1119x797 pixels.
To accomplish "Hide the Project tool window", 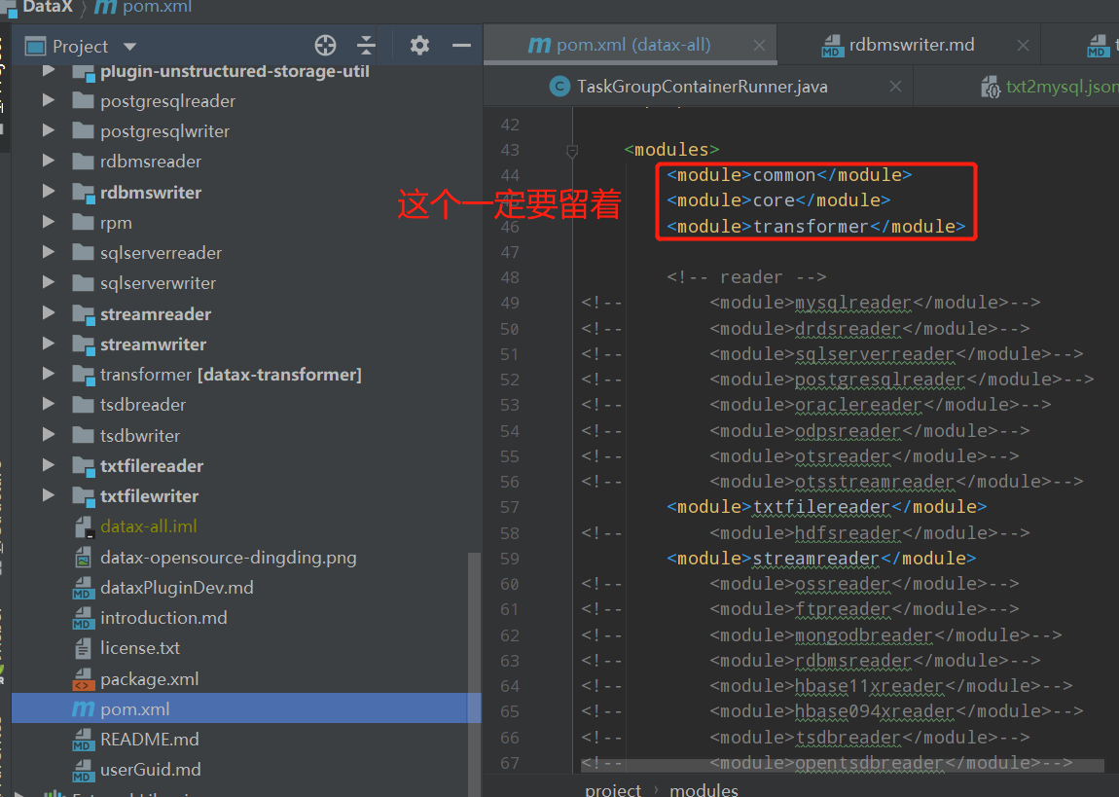I will pos(463,45).
